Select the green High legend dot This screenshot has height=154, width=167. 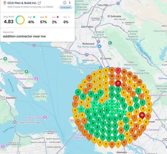click(x=34, y=17)
